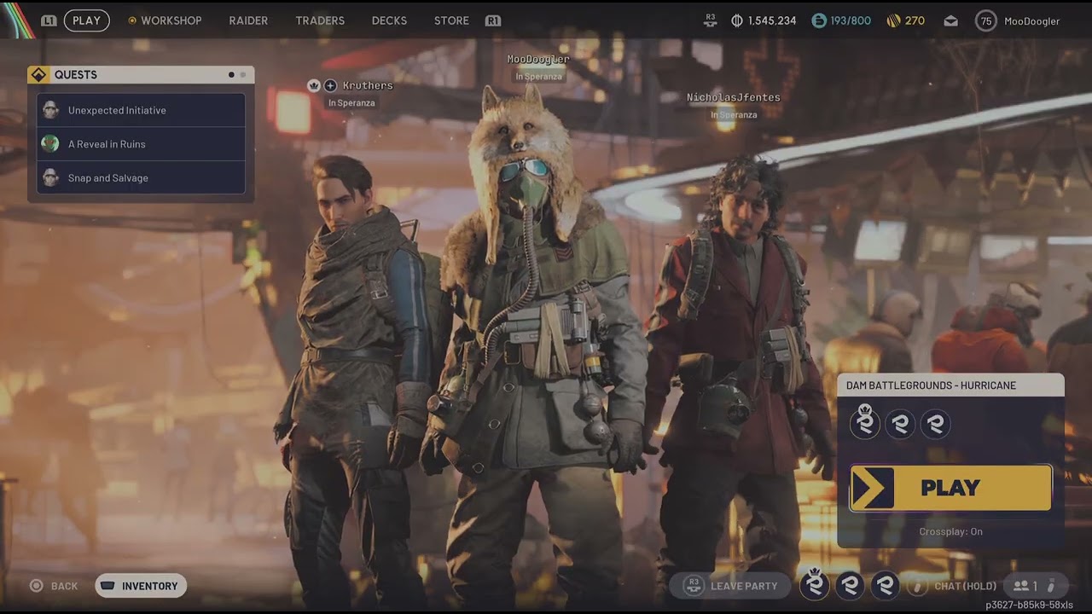Click the 193/800 stash value
The width and height of the screenshot is (1092, 614).
coord(851,20)
